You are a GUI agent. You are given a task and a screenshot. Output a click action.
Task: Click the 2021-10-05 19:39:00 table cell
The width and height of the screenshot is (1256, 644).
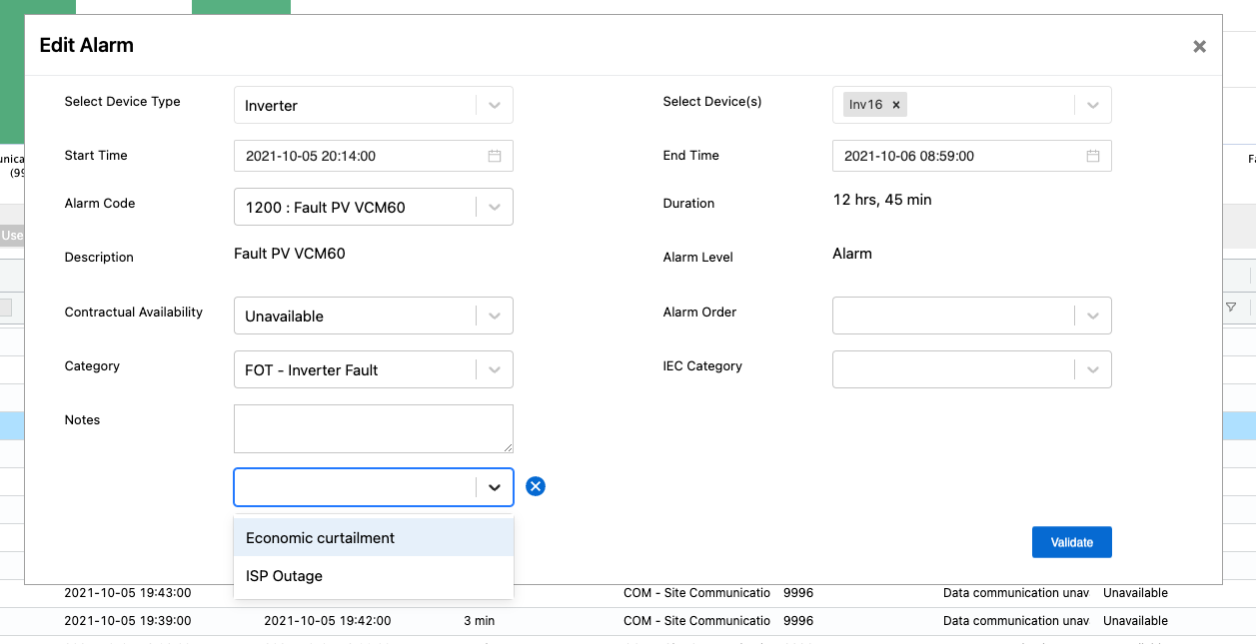point(128,621)
